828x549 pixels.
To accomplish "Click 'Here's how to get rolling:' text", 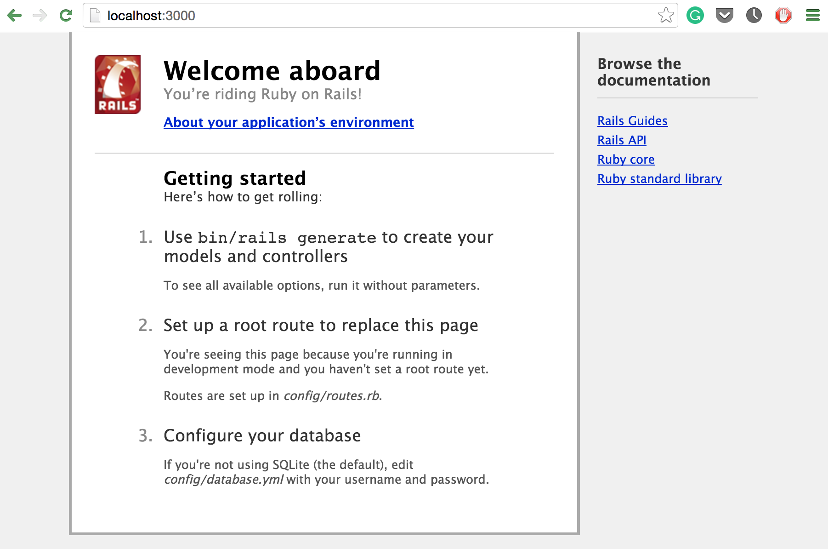I will coord(243,197).
